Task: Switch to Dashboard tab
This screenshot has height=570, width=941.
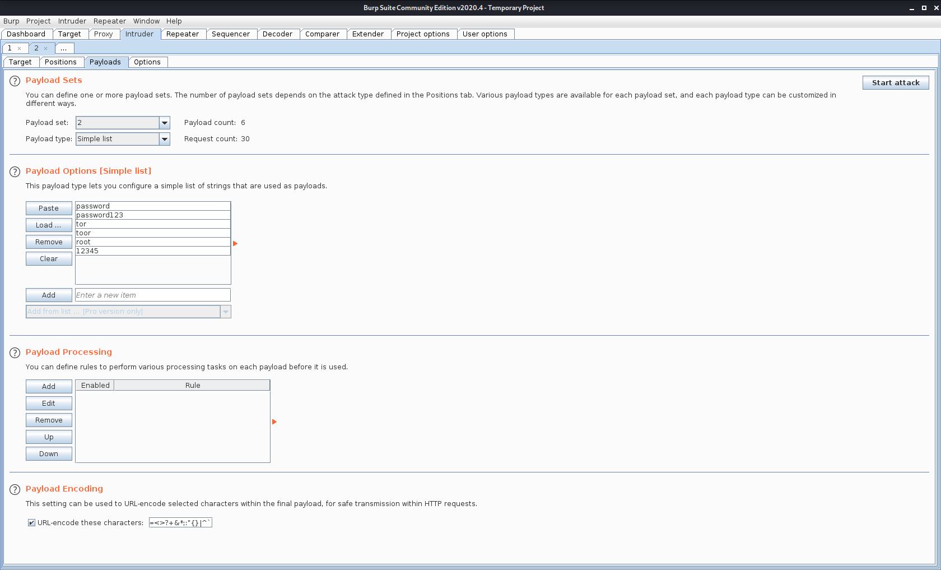Action: click(x=26, y=34)
